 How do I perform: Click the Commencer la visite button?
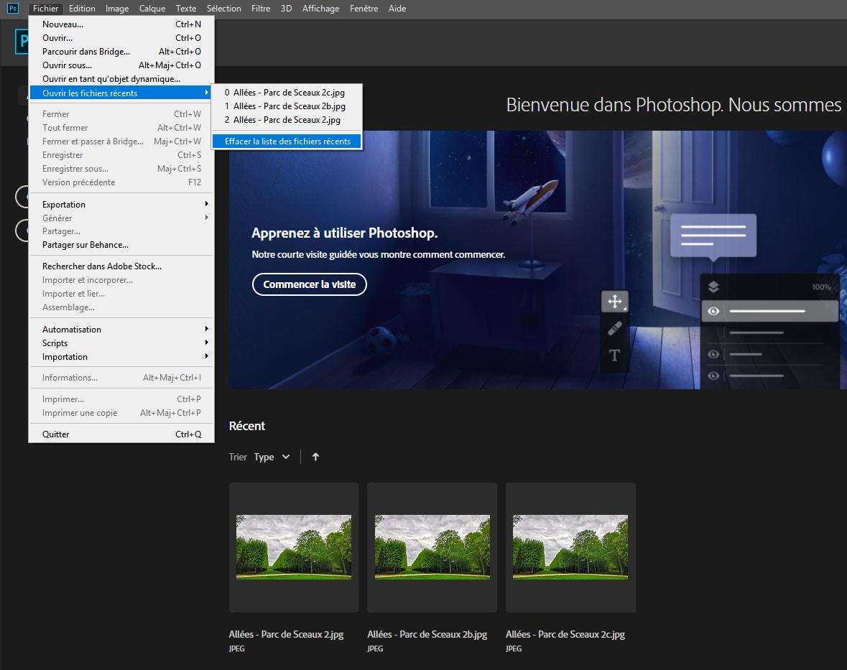pos(310,284)
